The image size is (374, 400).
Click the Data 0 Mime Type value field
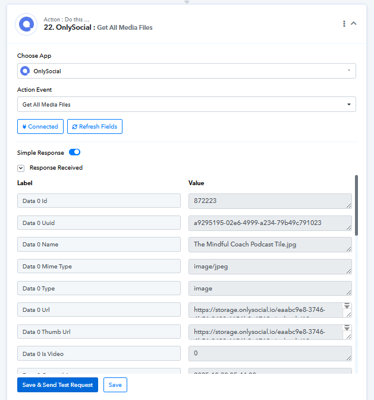pyautogui.click(x=268, y=266)
